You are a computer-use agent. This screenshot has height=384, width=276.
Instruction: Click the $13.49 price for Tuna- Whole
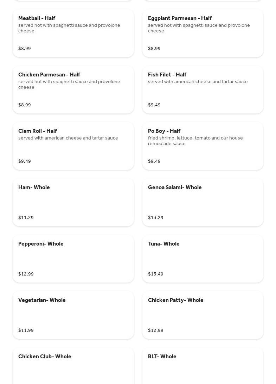156,274
